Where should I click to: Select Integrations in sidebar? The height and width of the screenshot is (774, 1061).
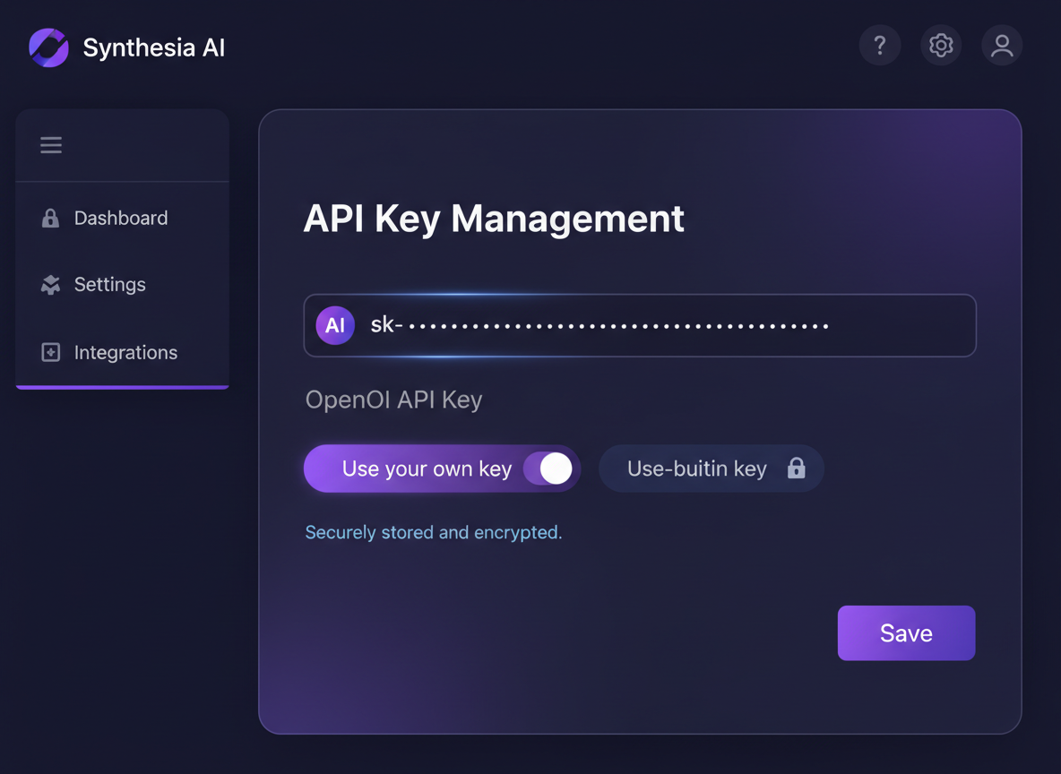(122, 352)
